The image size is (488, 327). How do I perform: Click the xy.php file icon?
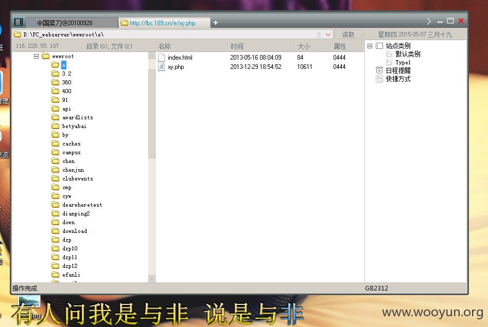coord(161,67)
